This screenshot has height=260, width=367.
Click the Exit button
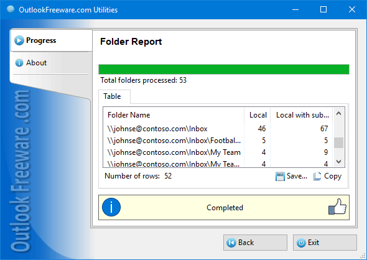pyautogui.click(x=325, y=243)
